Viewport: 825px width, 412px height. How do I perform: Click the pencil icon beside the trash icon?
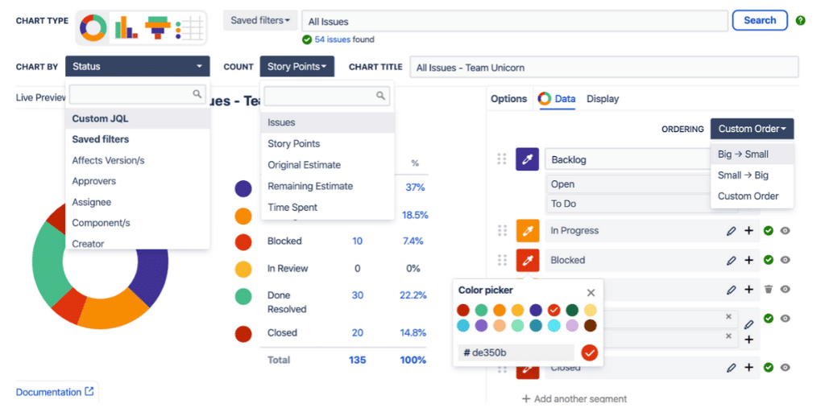click(731, 290)
